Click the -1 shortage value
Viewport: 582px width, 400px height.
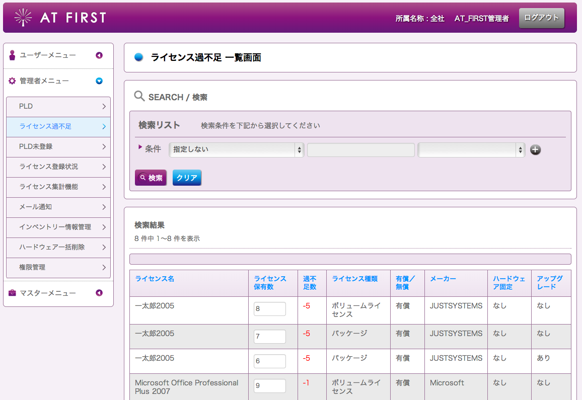click(306, 382)
